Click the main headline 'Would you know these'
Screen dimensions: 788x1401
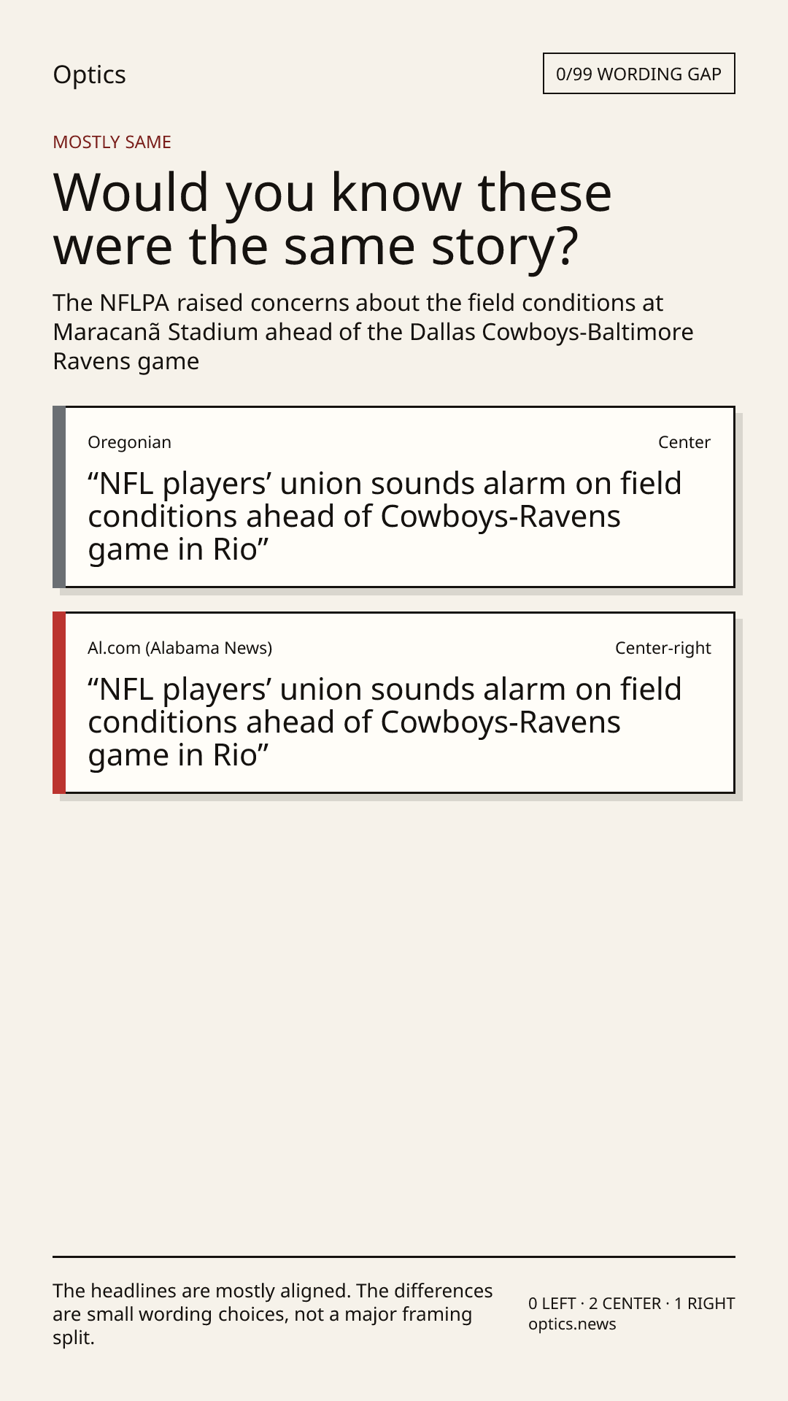pos(333,193)
